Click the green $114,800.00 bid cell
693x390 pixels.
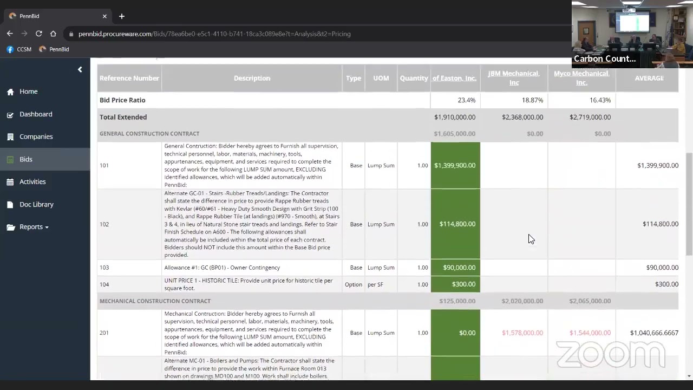(455, 224)
